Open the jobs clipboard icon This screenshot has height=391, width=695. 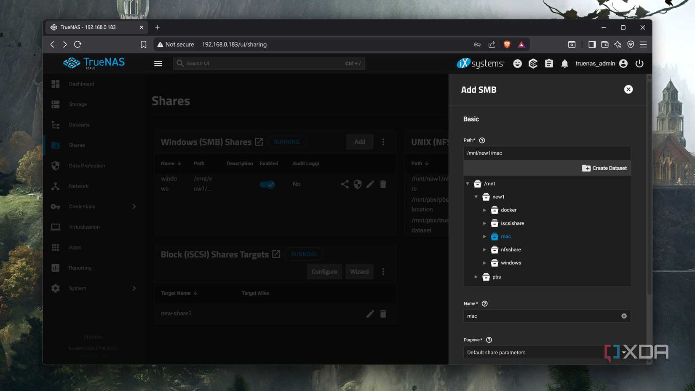[x=549, y=64]
